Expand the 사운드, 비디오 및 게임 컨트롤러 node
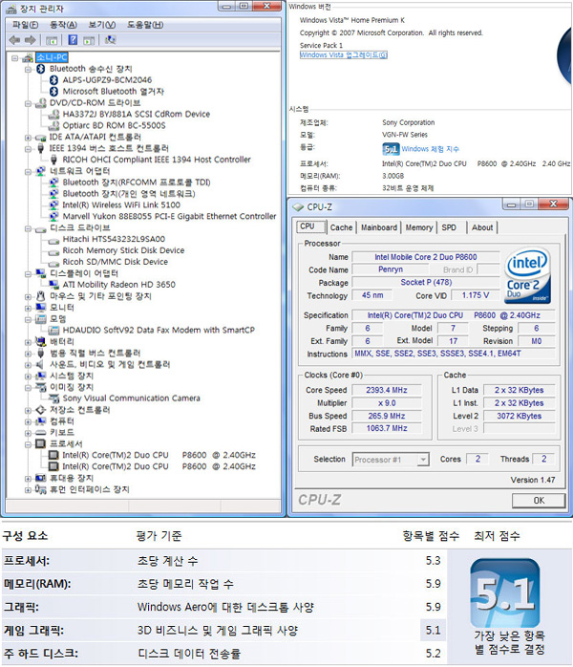 point(28,365)
